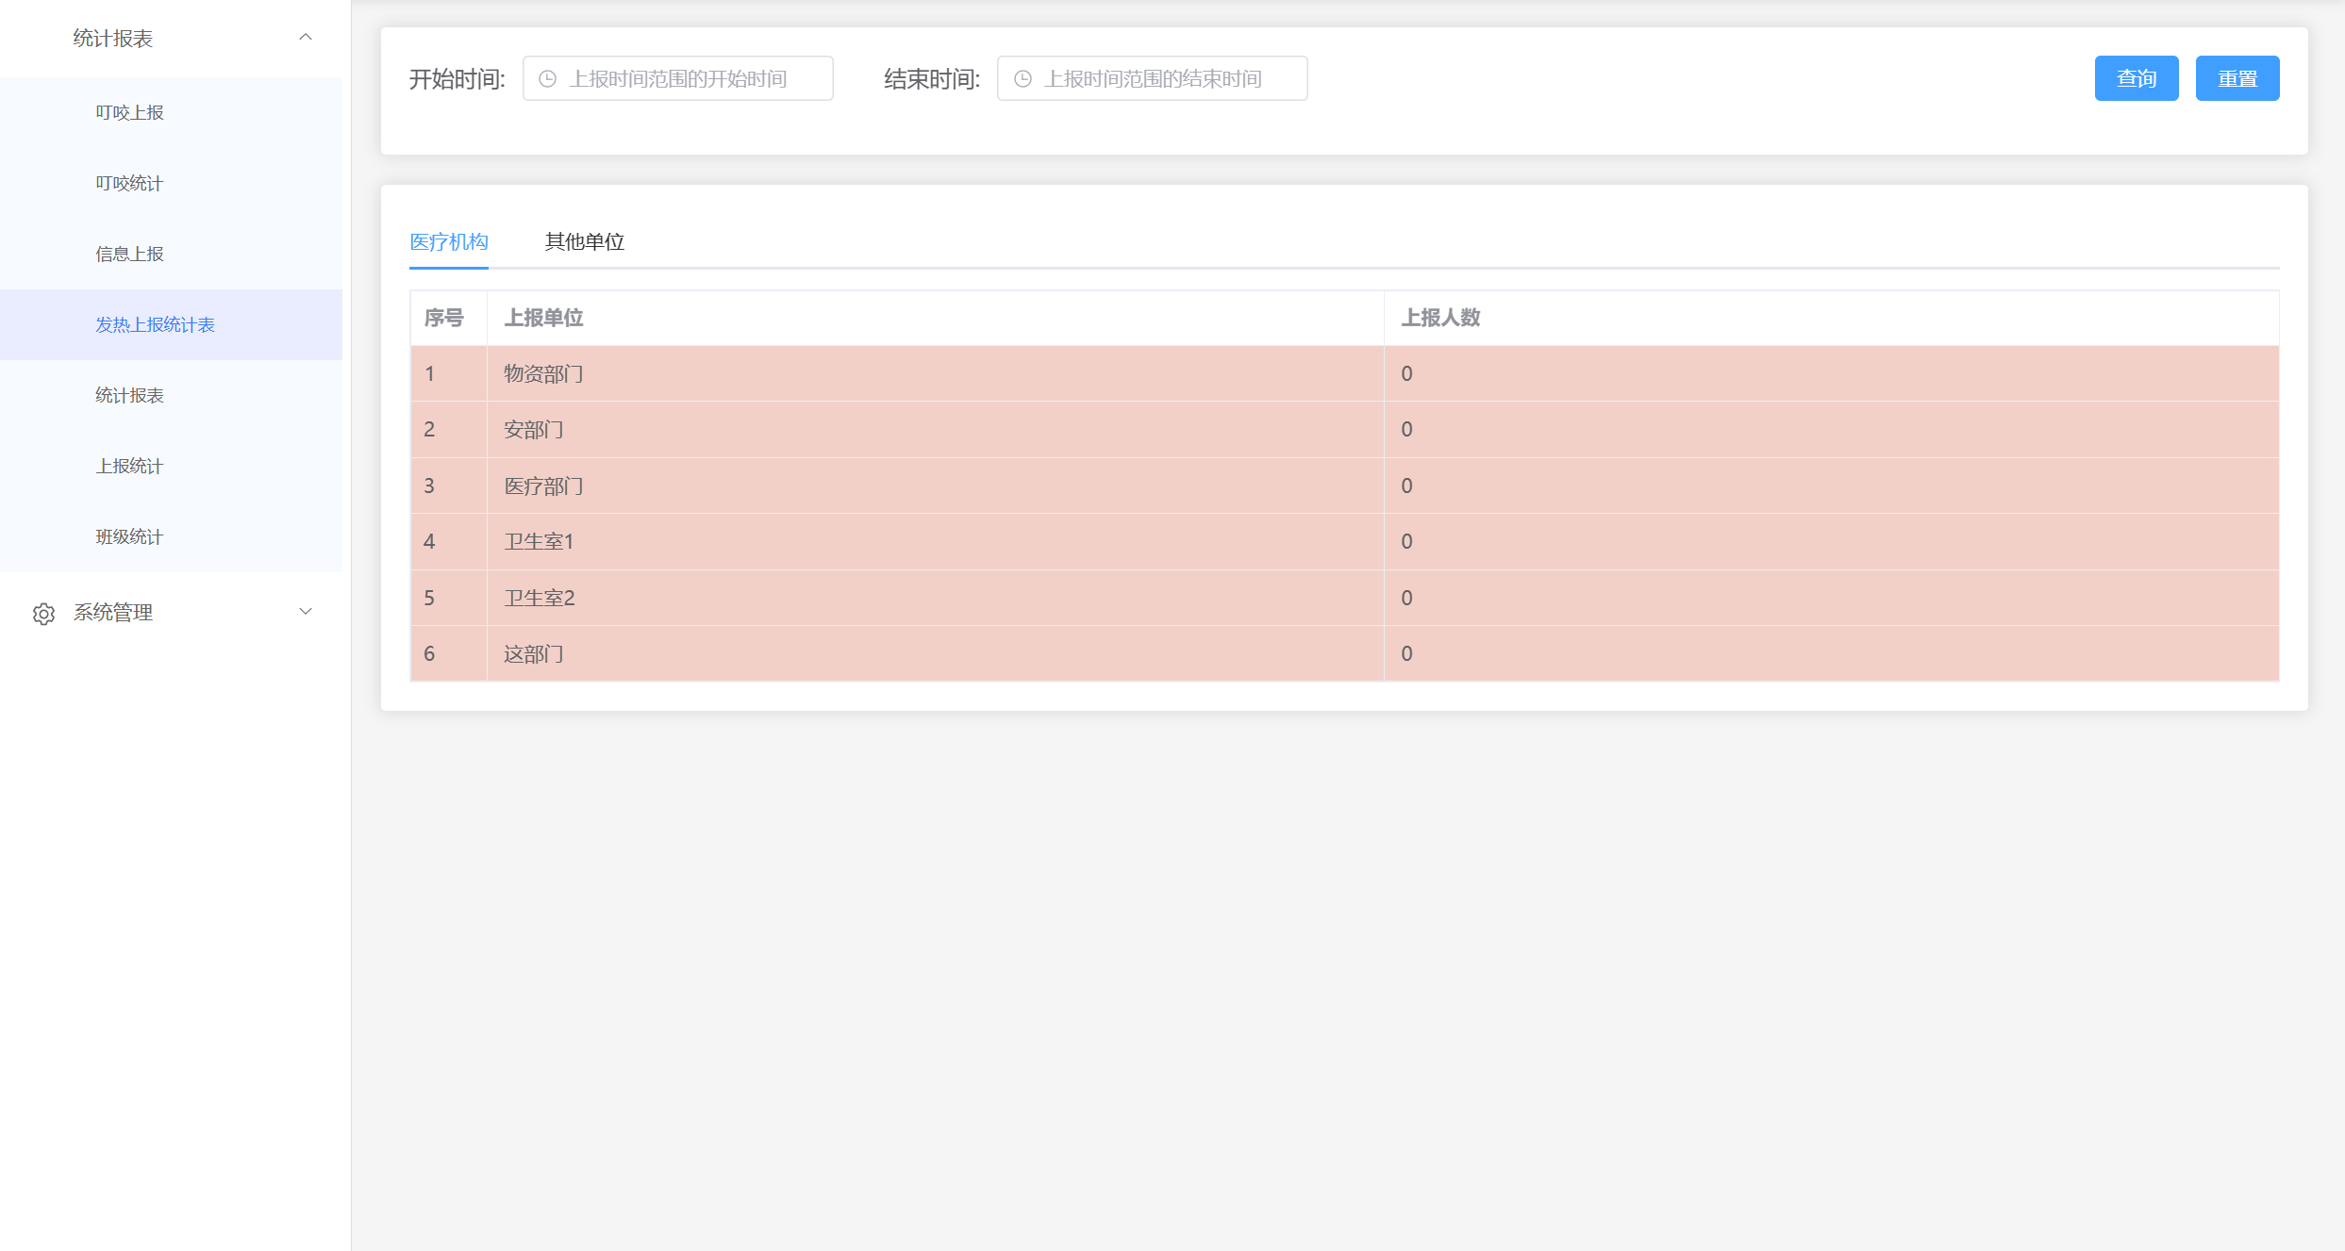
Task: Click the 统计报表 parent menu header
Action: (x=171, y=39)
